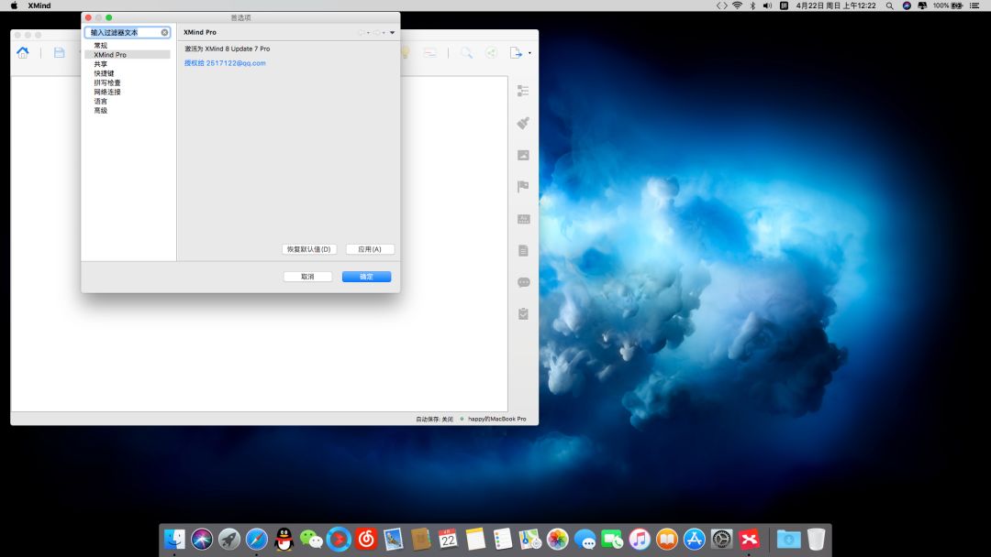Click the Save icon in XMind toolbar
Image resolution: width=991 pixels, height=557 pixels.
[x=59, y=53]
